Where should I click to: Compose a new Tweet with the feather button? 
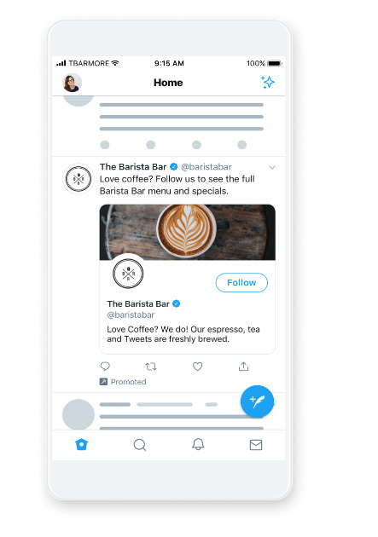point(257,401)
